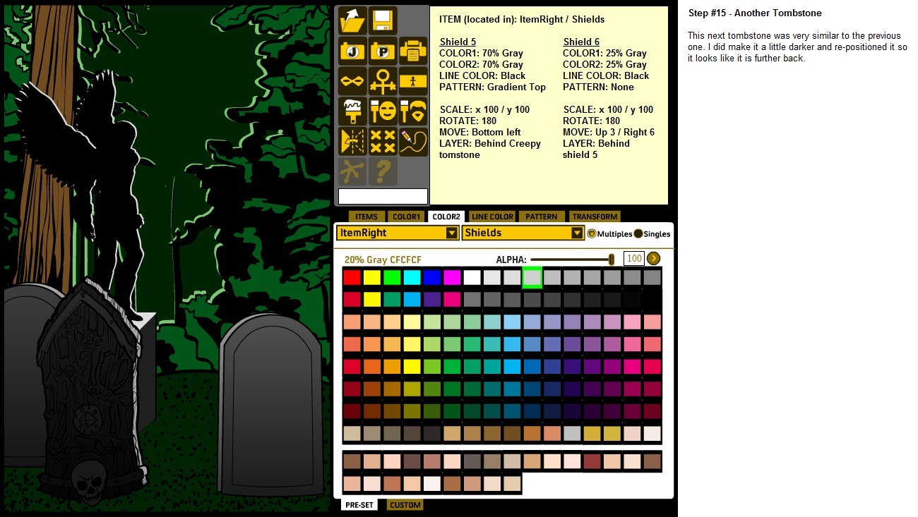Viewport: 918px width, 517px height.
Task: Click the '20% Gray CFCFCF' color label
Action: point(383,260)
